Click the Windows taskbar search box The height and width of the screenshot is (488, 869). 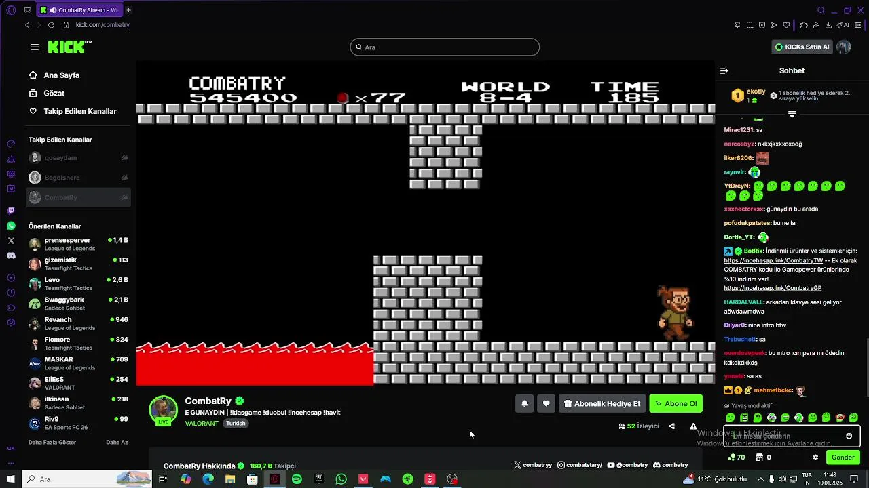[87, 479]
